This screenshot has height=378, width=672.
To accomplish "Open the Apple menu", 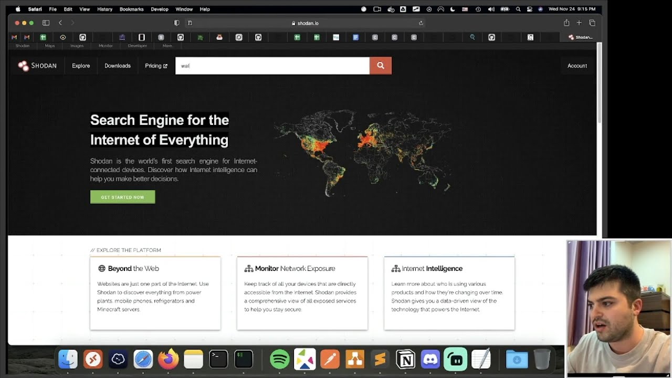I will (18, 9).
